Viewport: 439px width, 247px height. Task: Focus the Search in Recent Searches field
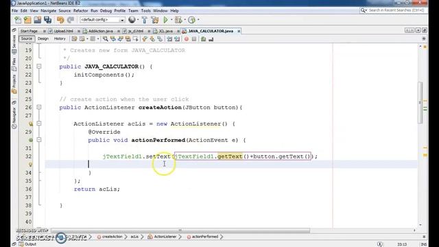coord(394,10)
